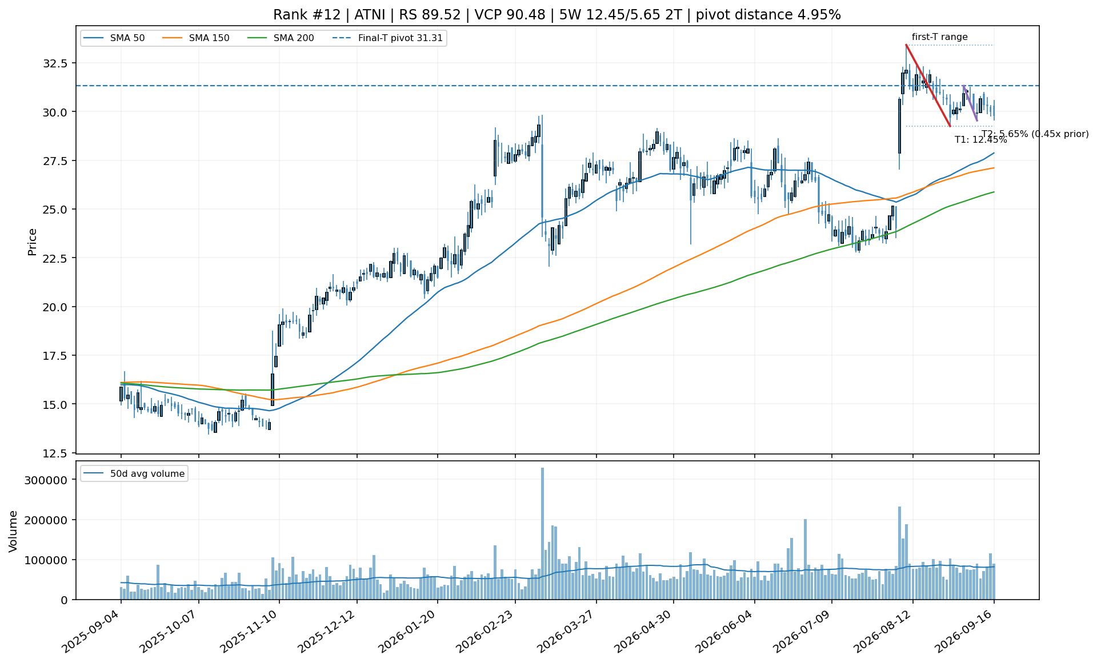Click the 32.5 price axis tick
The width and height of the screenshot is (1097, 663).
coord(56,63)
